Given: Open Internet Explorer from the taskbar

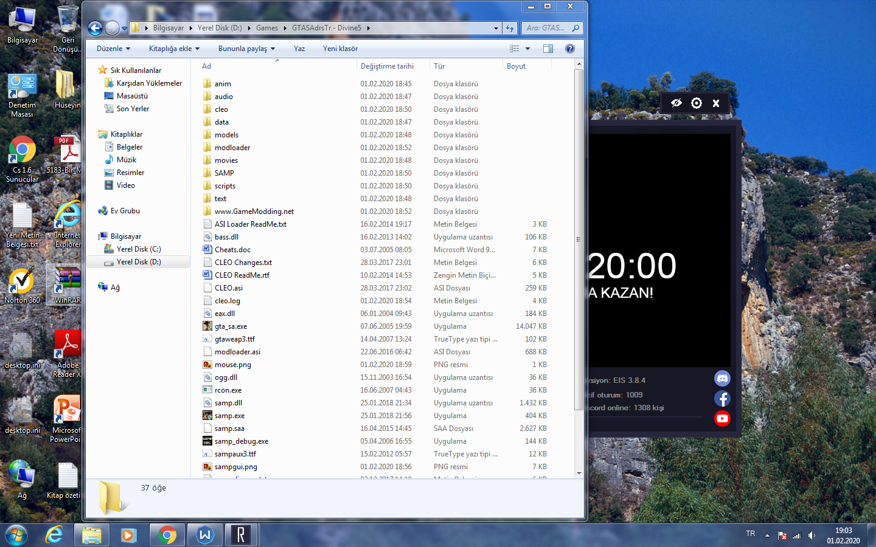Looking at the screenshot, I should 55,535.
